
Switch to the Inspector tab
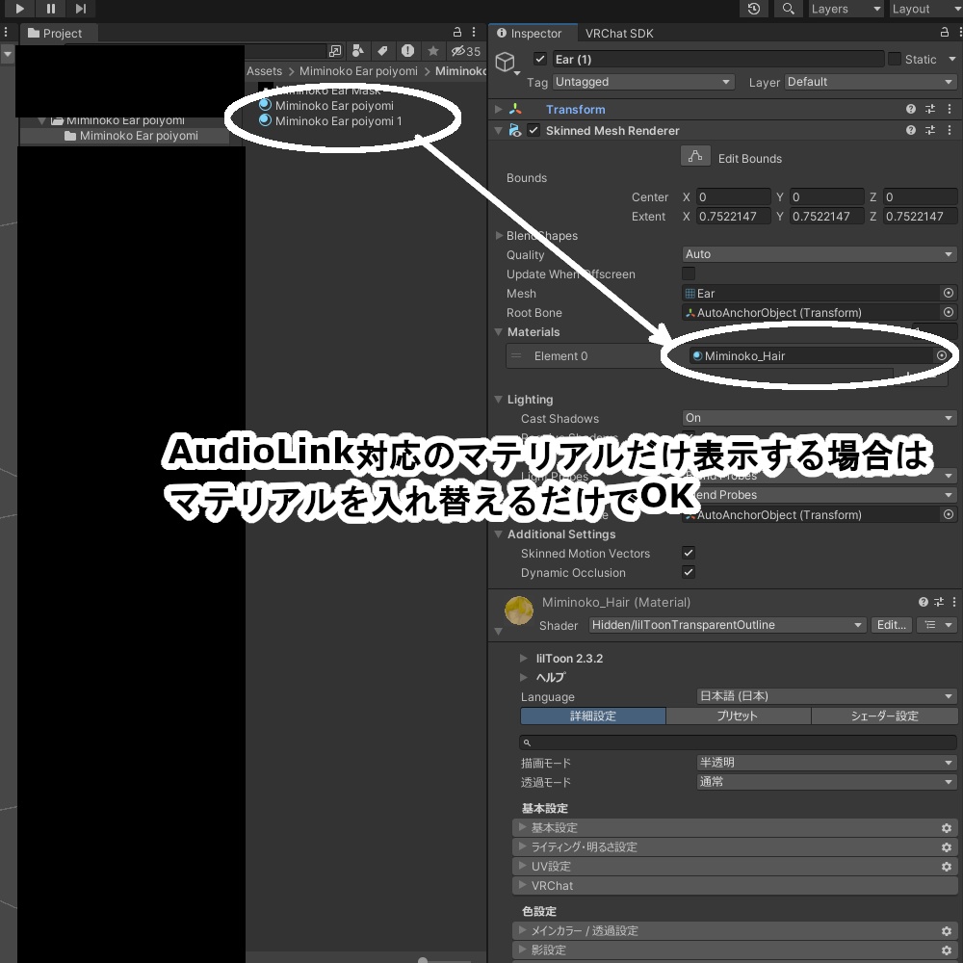pyautogui.click(x=532, y=33)
